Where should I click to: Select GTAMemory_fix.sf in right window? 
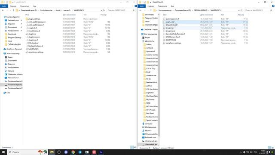(x=173, y=37)
